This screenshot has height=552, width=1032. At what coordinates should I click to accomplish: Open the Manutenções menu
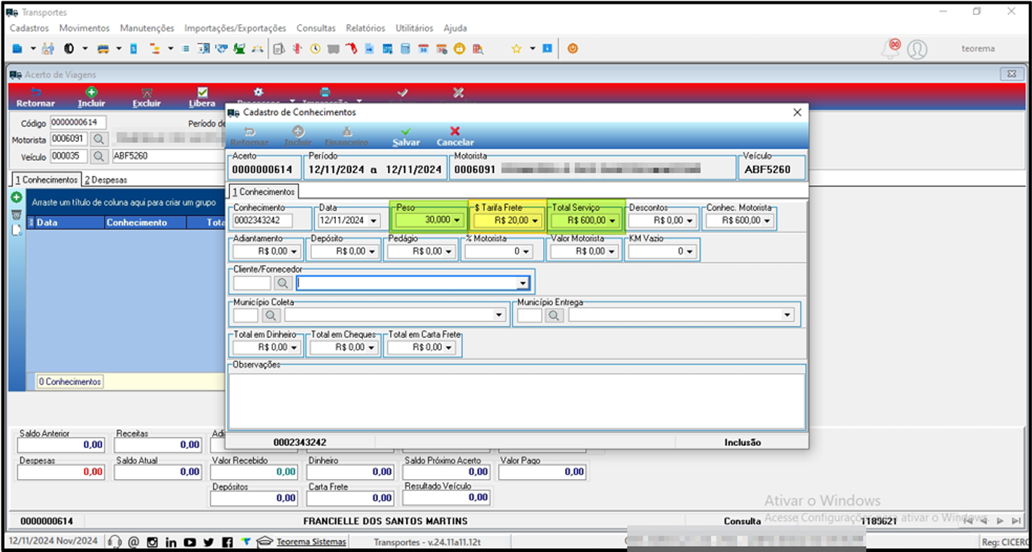[147, 28]
